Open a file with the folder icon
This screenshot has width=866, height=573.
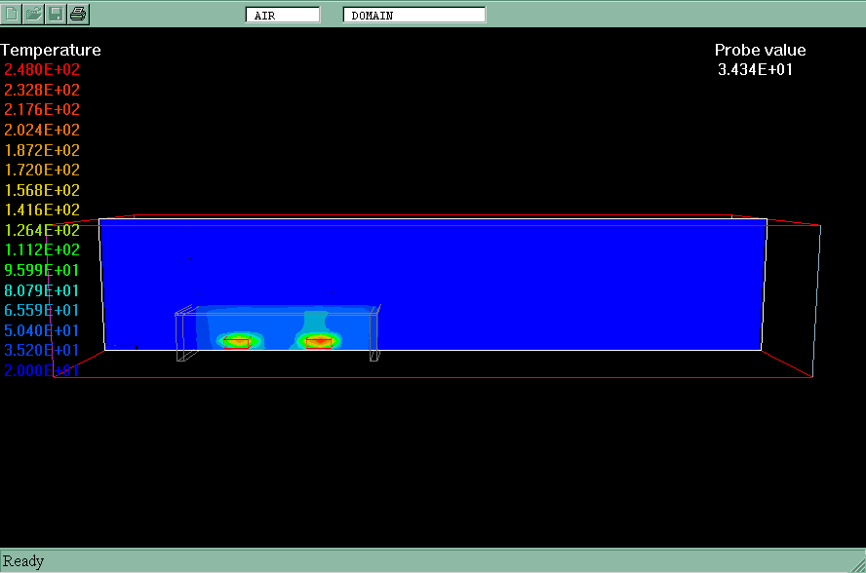coord(34,14)
